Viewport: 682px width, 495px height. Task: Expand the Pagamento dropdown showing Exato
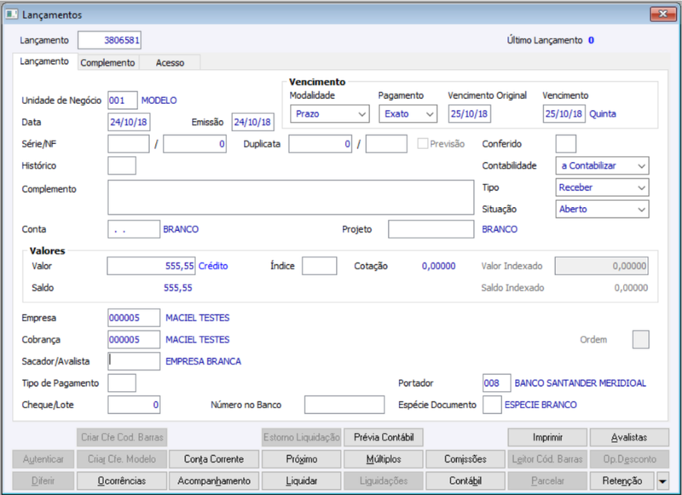pos(408,114)
